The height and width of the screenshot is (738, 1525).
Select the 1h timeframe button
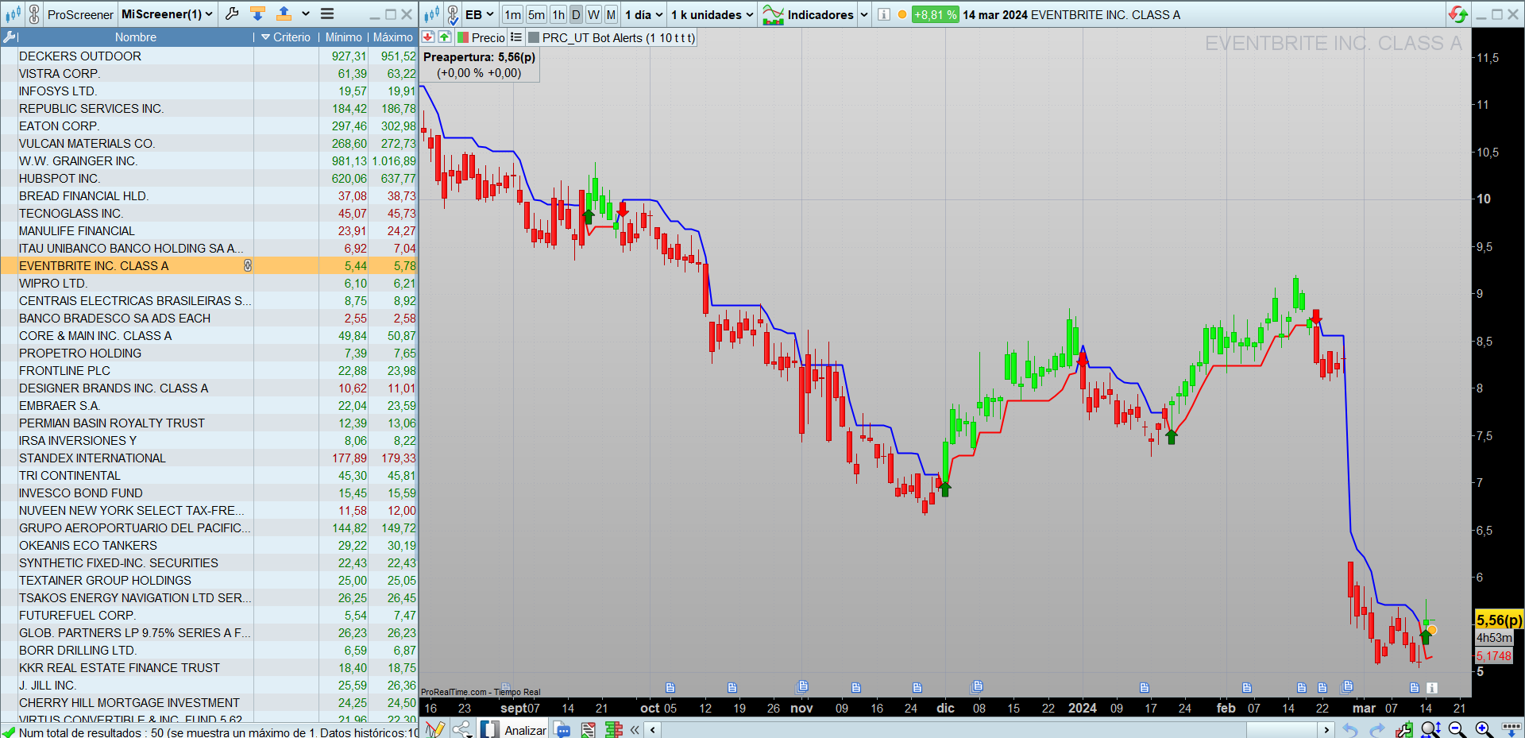pos(558,14)
